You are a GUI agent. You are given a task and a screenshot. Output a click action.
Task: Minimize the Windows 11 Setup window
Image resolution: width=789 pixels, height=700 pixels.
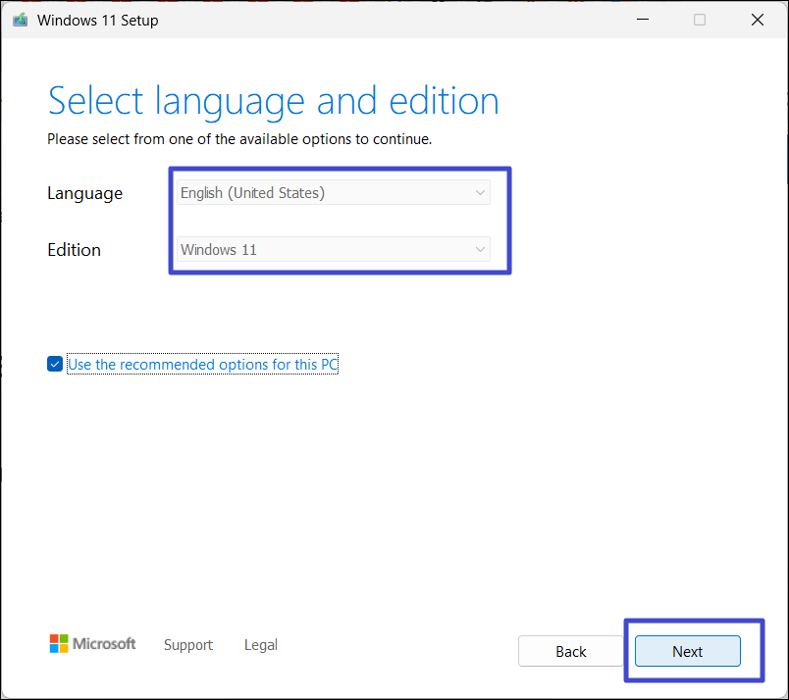pyautogui.click(x=642, y=20)
